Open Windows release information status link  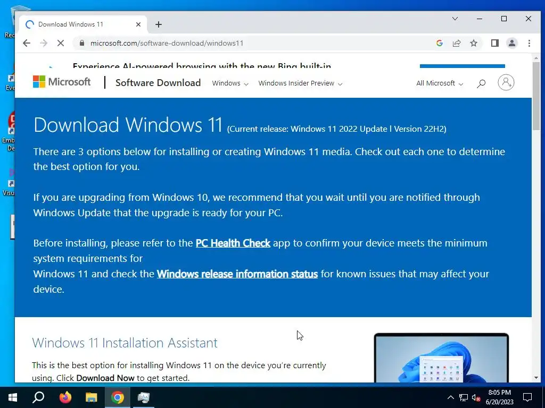(x=237, y=274)
